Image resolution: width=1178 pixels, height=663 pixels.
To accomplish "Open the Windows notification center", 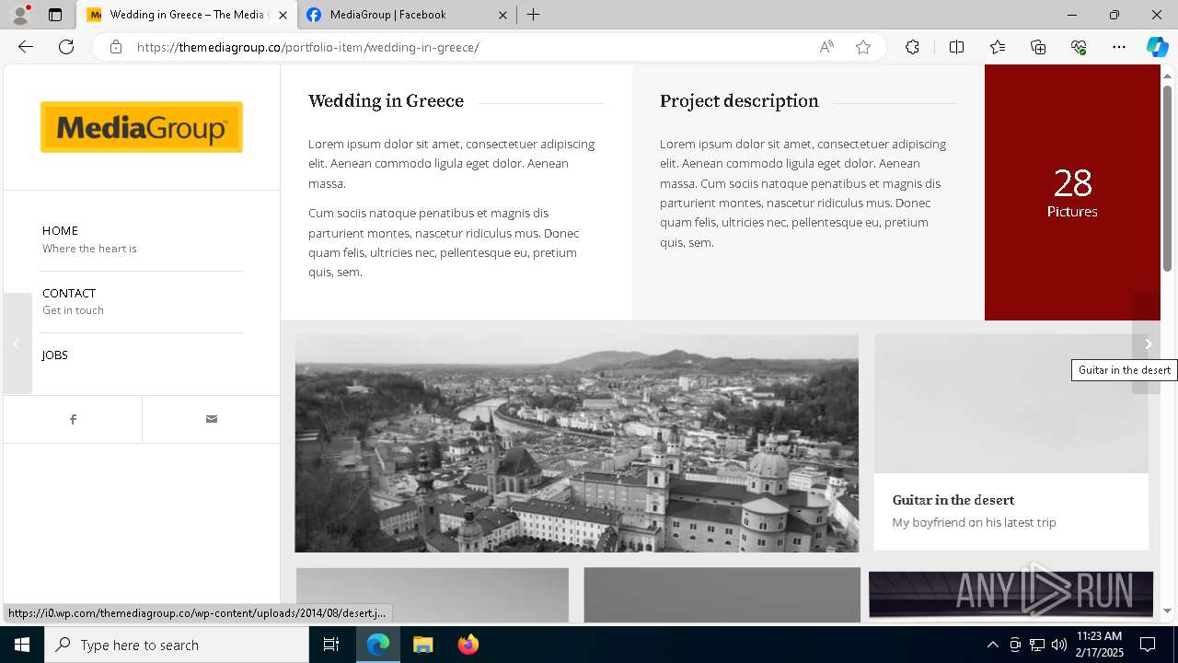I will (x=1148, y=645).
